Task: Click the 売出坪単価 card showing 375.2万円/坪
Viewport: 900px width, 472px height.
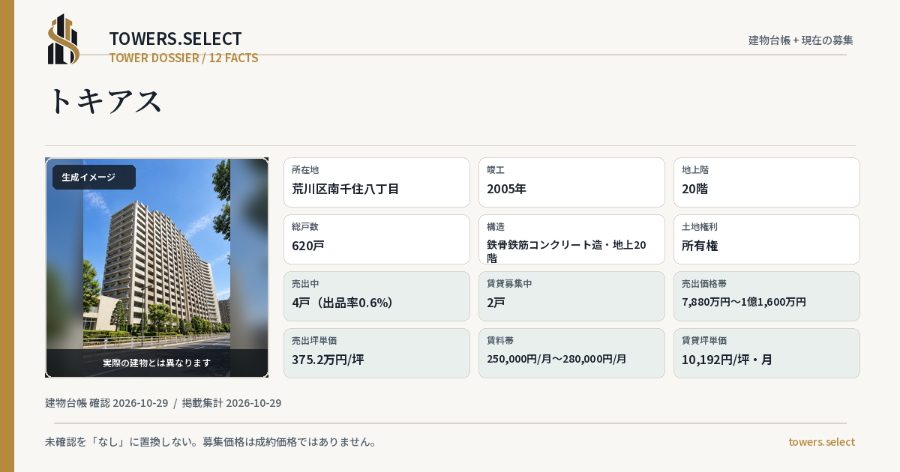Action: click(376, 353)
